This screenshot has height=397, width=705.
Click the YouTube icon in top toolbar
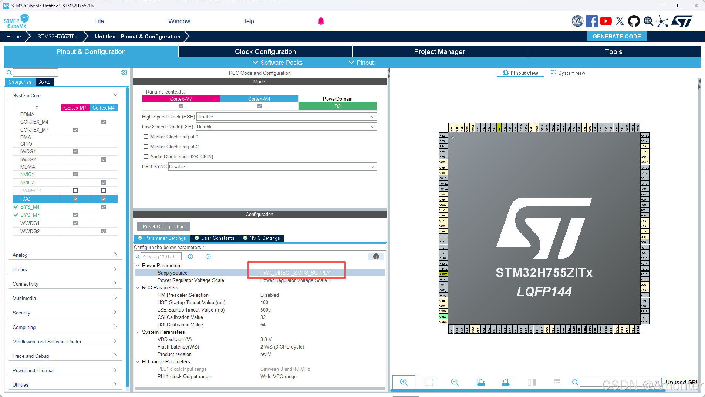(606, 21)
